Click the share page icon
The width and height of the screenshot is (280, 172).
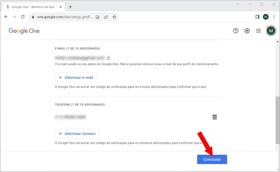pyautogui.click(x=106, y=17)
